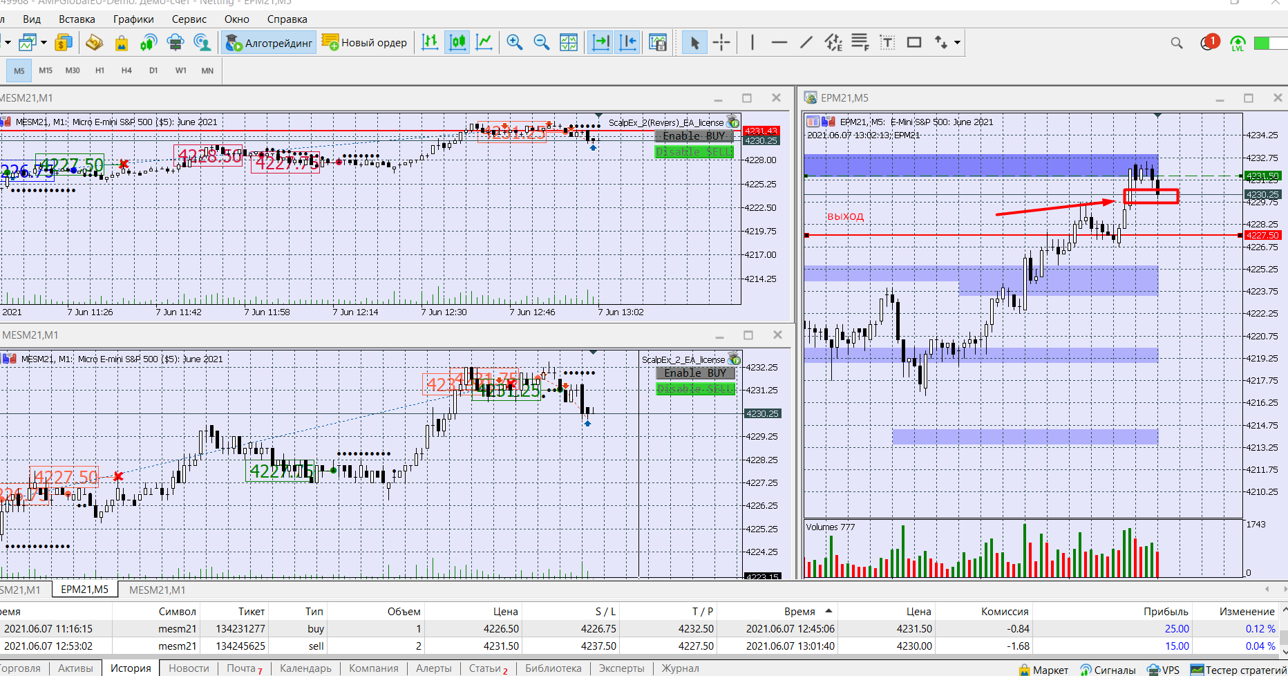Viewport: 1288px width, 676px height.
Task: Open Тестер стратегий from status bar
Action: coord(1240,670)
